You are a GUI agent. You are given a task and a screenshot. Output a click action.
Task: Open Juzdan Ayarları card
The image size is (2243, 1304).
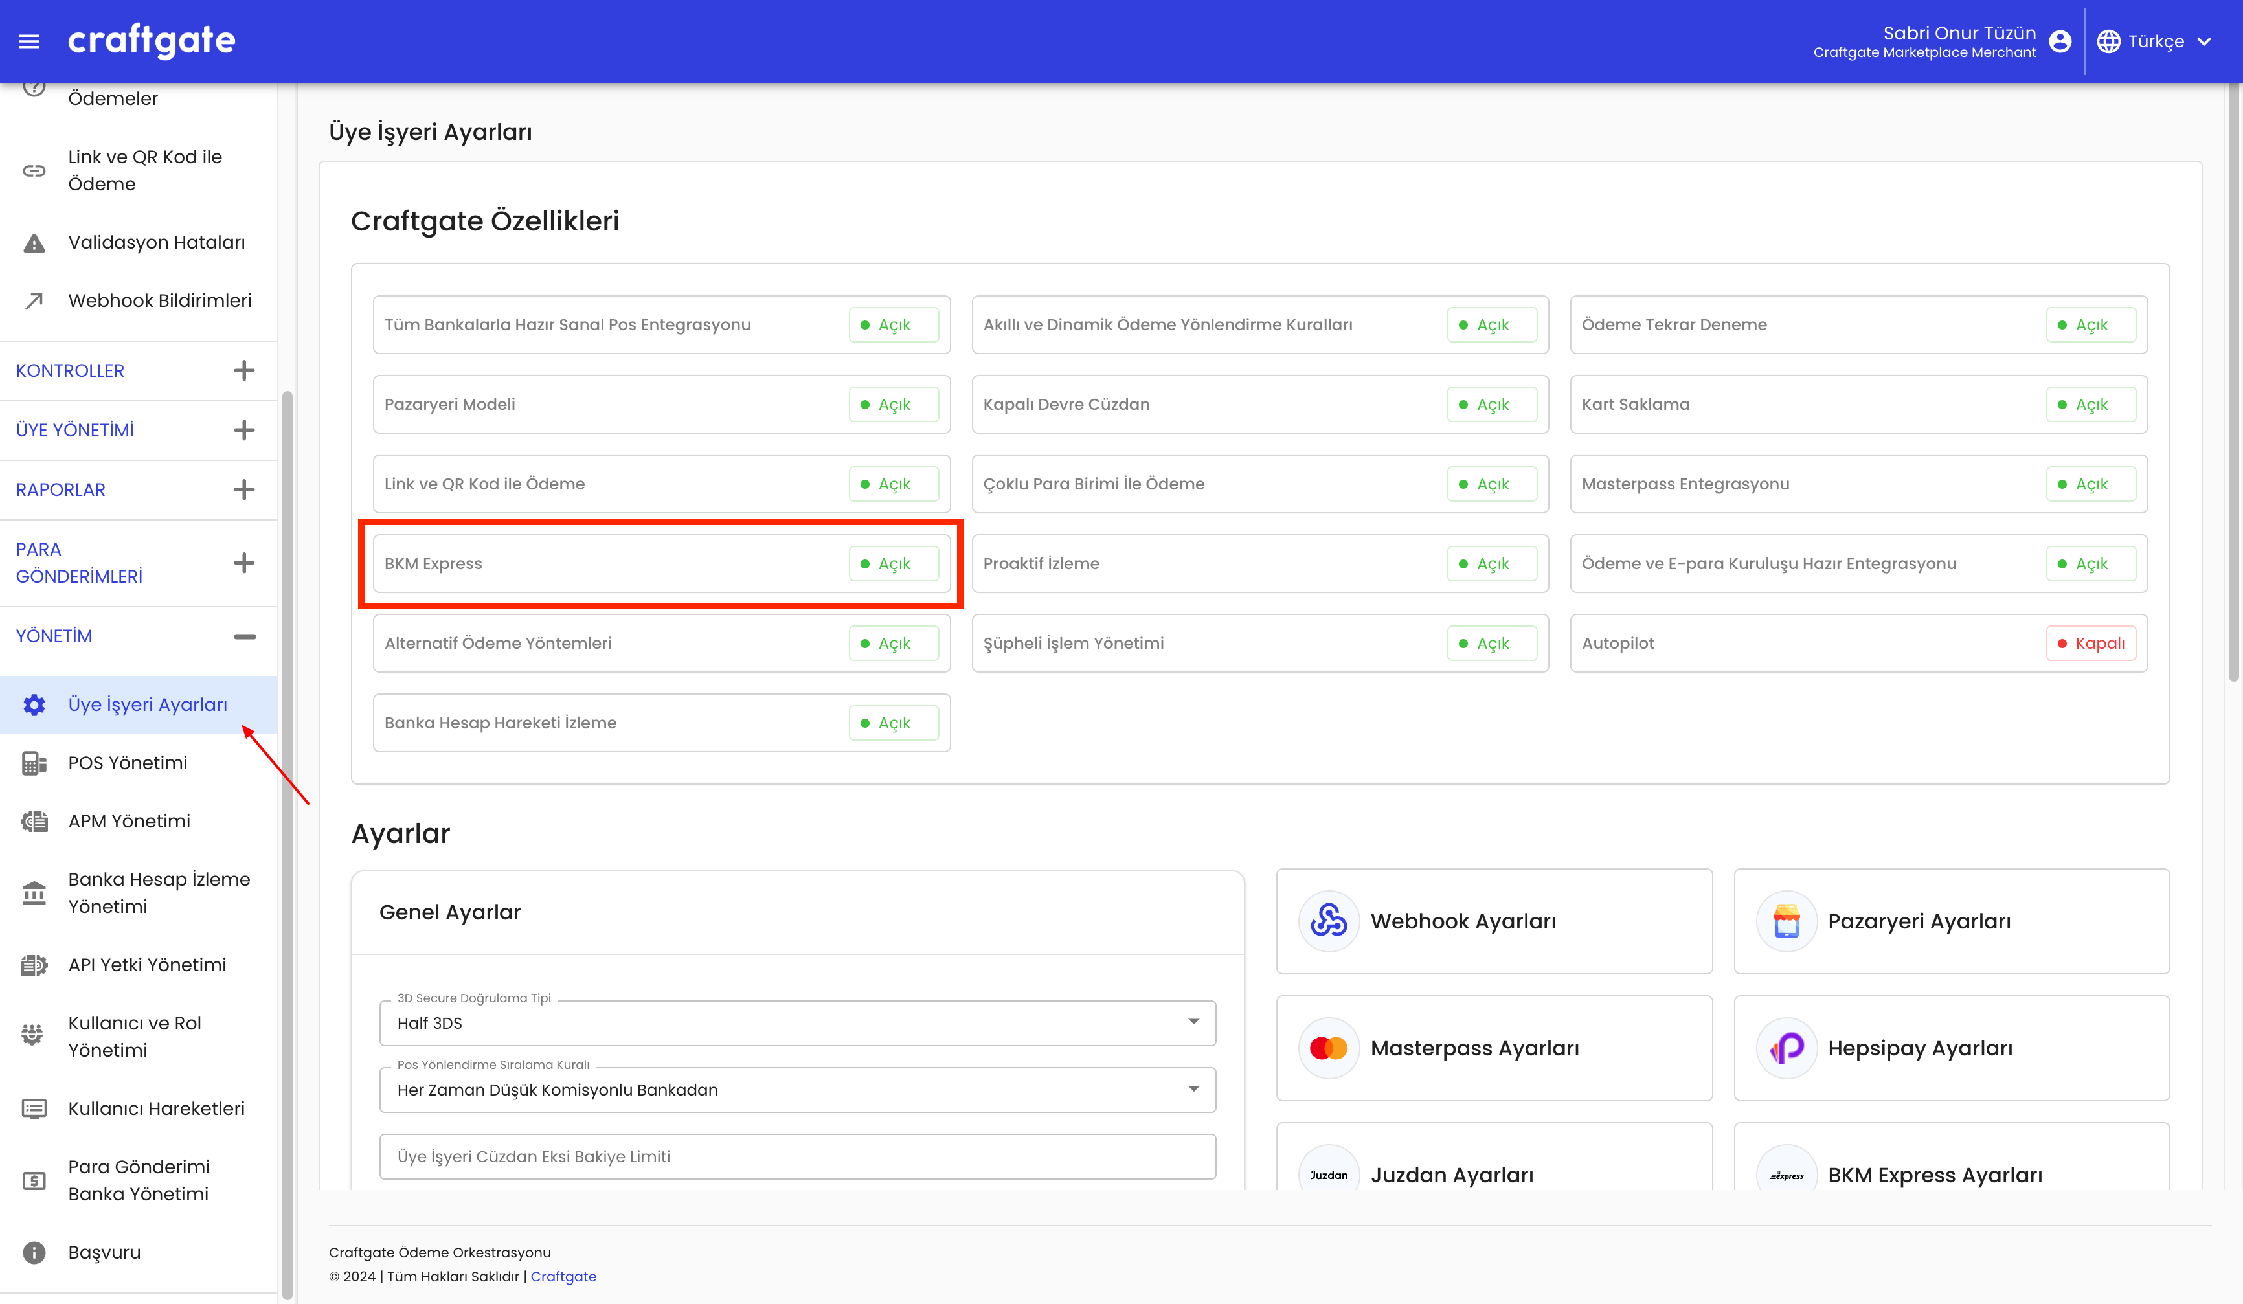coord(1494,1157)
